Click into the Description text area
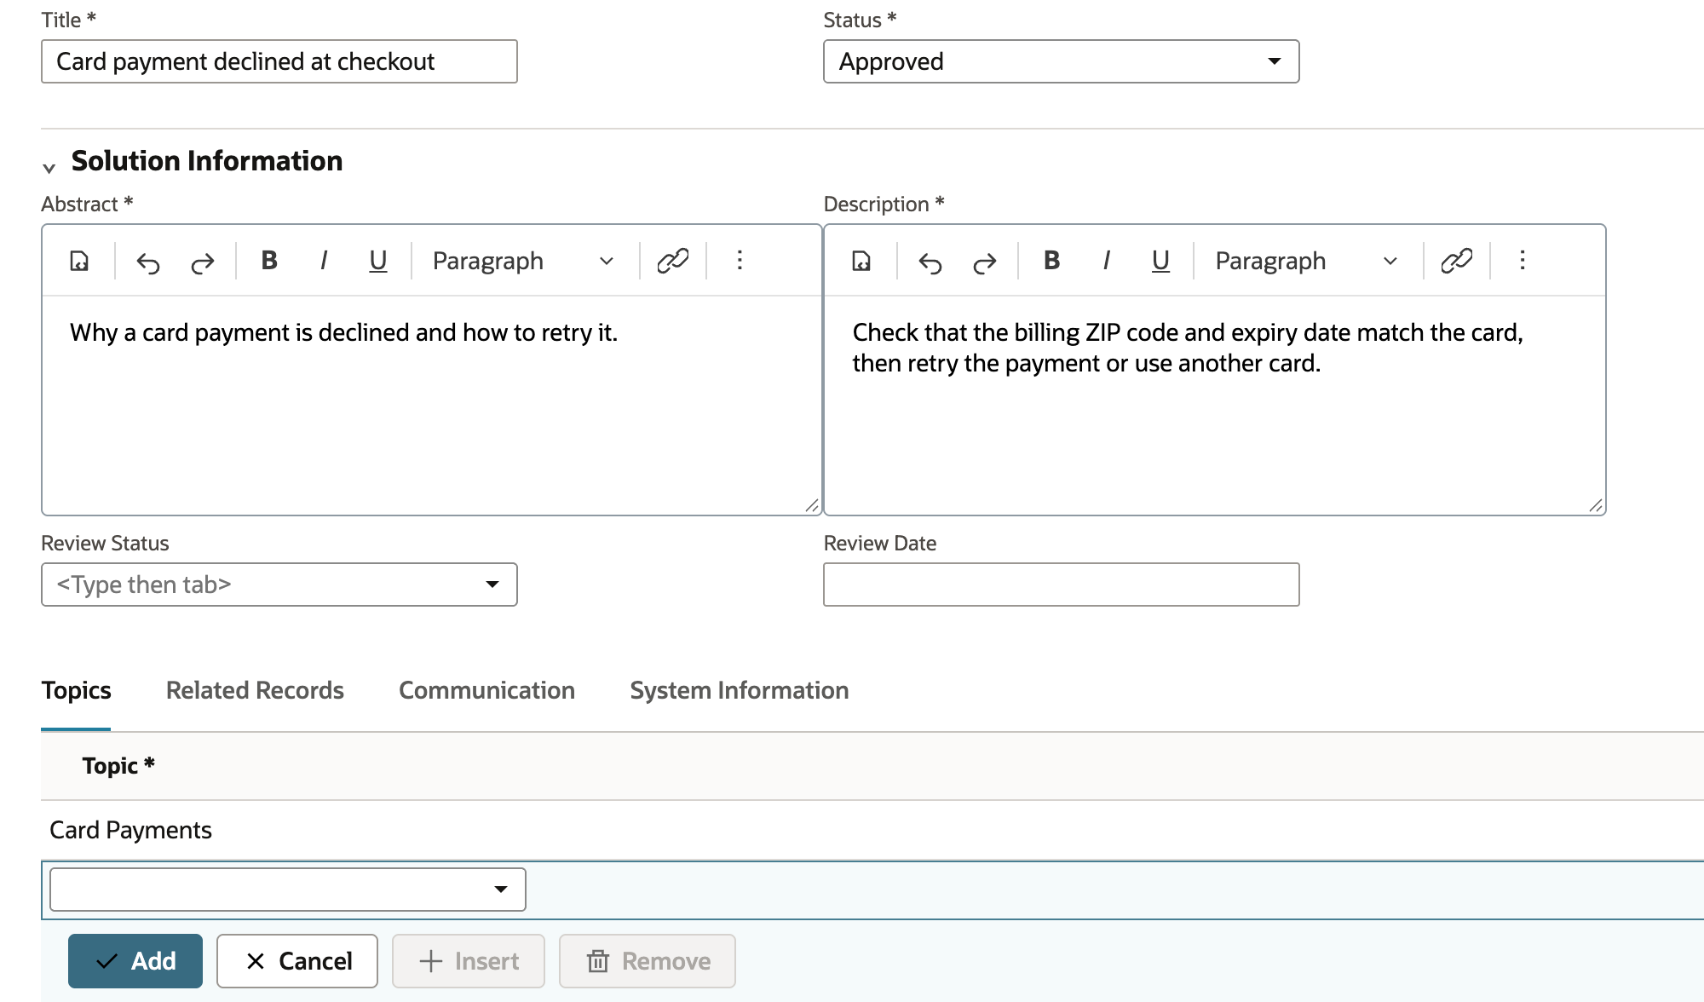 [1214, 405]
